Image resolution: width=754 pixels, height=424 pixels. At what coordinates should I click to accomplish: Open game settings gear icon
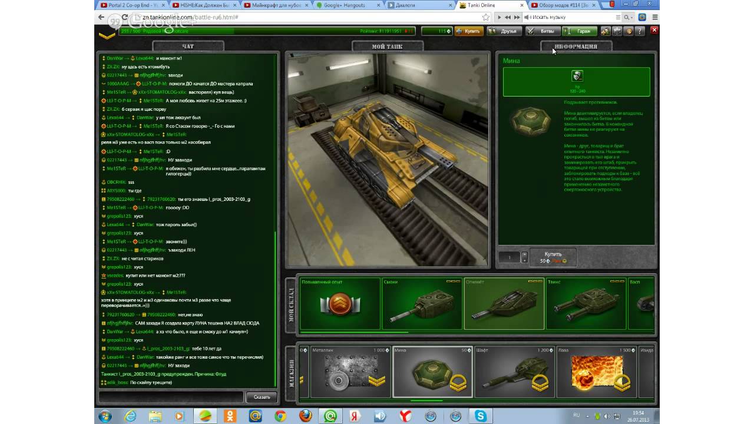(x=617, y=31)
